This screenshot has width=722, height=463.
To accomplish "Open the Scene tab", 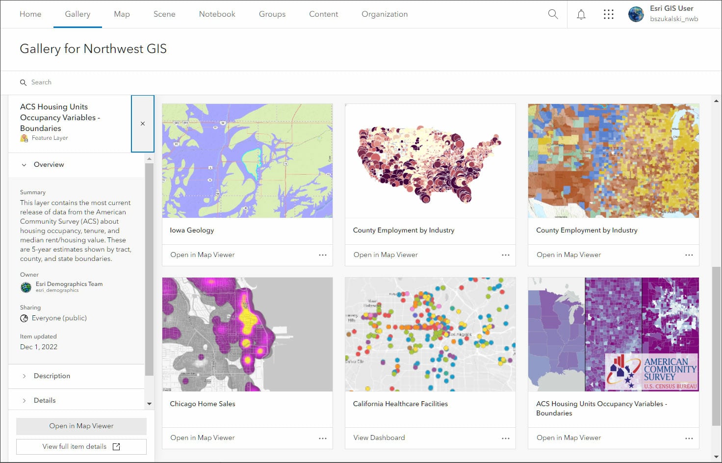I will [164, 14].
